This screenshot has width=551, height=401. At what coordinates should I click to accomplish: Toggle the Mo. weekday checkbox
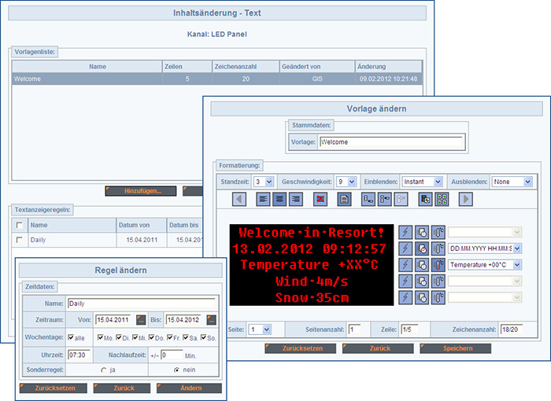[x=100, y=337]
